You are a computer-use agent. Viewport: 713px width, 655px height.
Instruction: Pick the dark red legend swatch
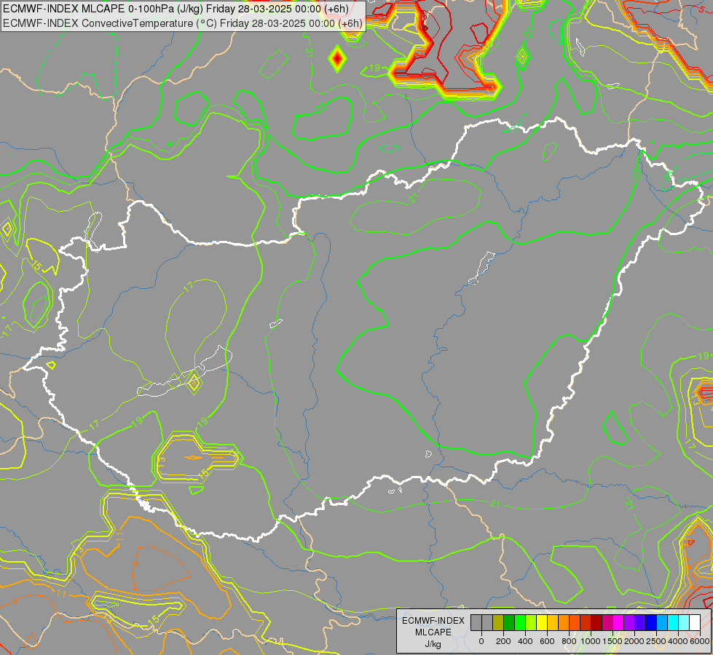point(597,623)
